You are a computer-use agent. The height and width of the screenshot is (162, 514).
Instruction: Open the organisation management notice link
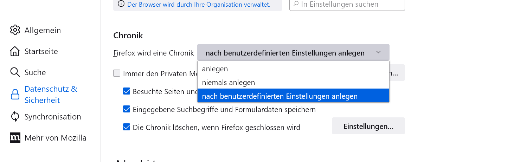(x=199, y=5)
